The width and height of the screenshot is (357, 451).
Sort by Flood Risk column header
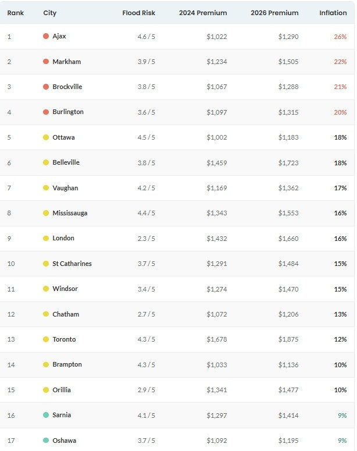click(138, 13)
